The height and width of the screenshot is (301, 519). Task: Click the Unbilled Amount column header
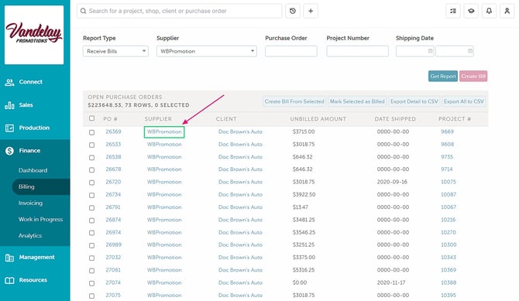coord(318,118)
